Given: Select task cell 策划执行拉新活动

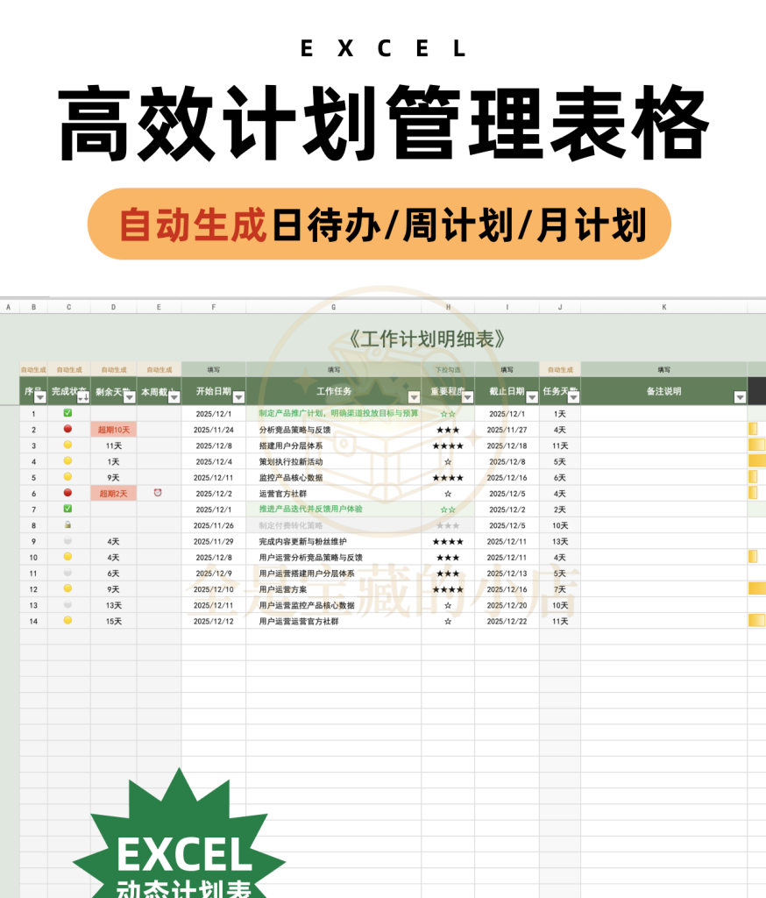Looking at the screenshot, I should (334, 461).
